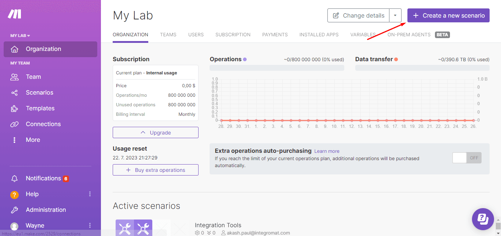Open Connections via chain-link icon

pos(15,124)
